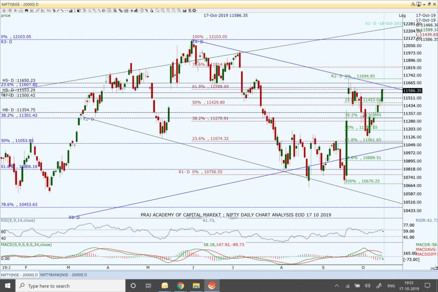Click the dark chart icon beside the zoom tools

[x=184, y=11]
